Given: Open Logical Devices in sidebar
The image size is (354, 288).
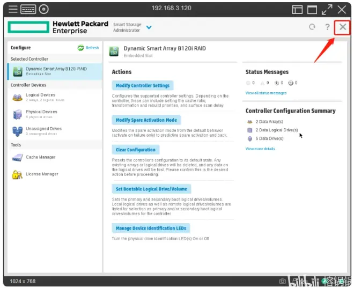Looking at the screenshot, I should tap(55, 97).
